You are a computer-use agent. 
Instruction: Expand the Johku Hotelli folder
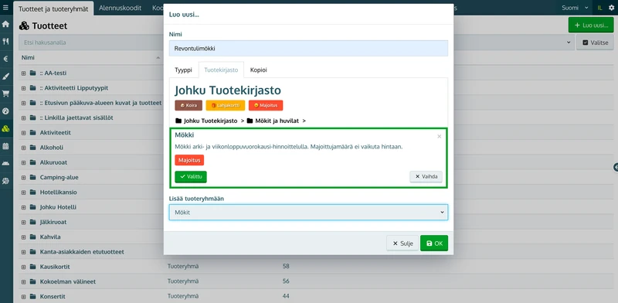[23, 207]
